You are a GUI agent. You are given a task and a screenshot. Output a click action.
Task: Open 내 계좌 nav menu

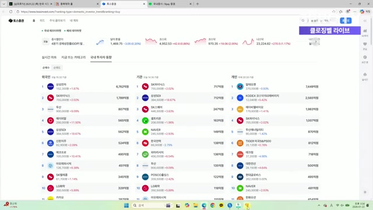[74, 21]
